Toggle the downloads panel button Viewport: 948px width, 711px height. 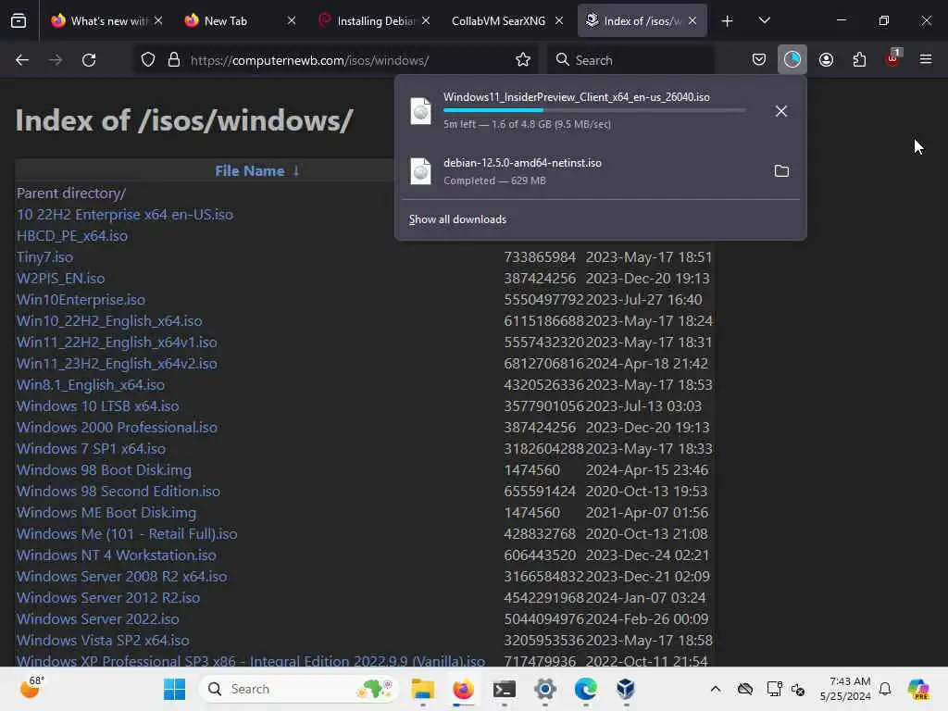click(792, 60)
